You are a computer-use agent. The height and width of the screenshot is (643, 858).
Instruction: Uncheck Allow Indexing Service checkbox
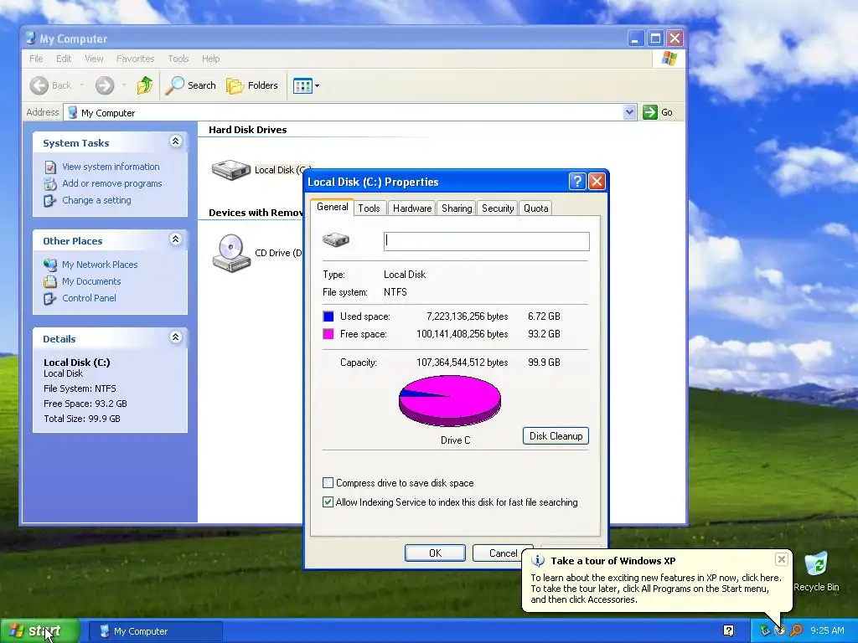[x=328, y=502]
